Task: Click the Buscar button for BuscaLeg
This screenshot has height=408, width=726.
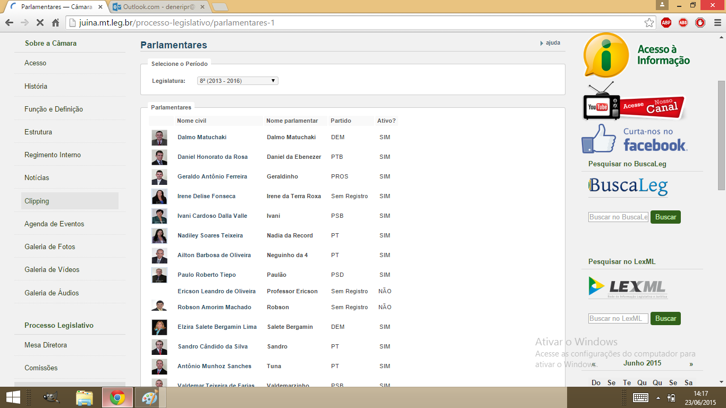Action: tap(665, 217)
